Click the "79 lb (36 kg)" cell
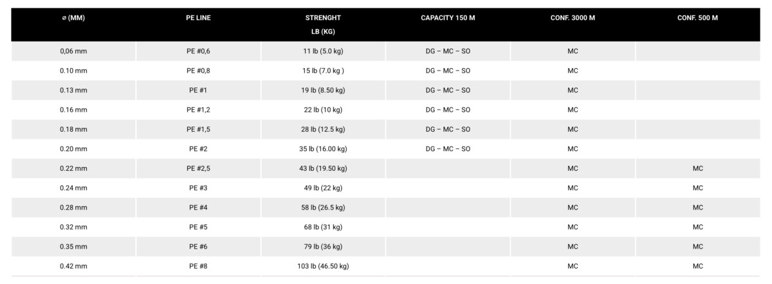The height and width of the screenshot is (284, 772). point(323,247)
